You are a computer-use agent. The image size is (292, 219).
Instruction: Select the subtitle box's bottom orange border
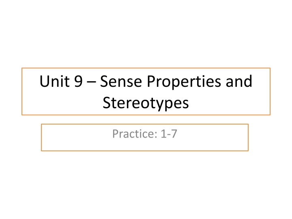point(145,150)
